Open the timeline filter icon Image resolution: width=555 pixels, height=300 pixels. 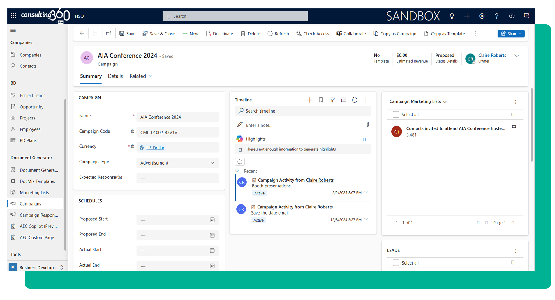(332, 100)
